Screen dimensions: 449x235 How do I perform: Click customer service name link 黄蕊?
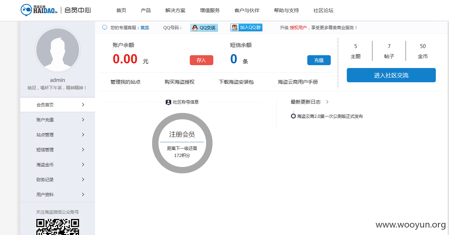145,27
